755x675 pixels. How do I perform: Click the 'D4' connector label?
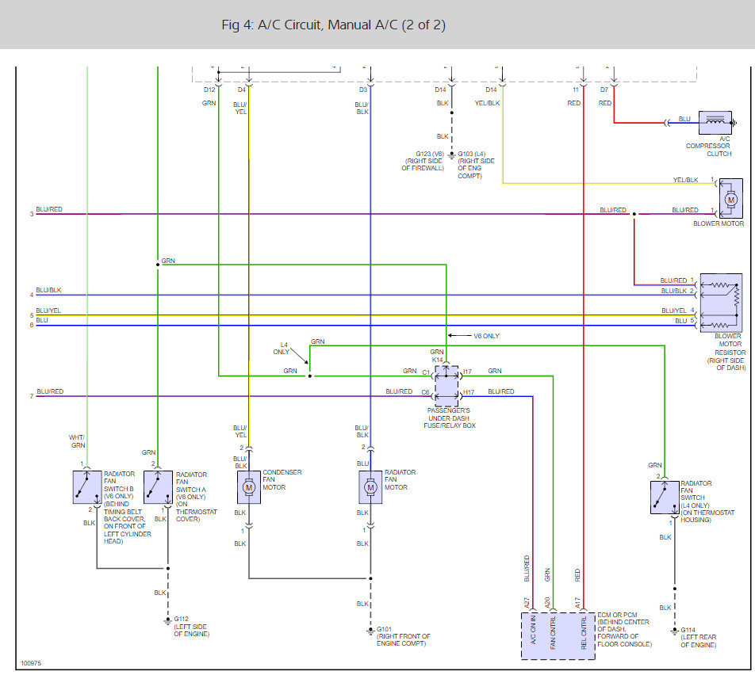(242, 90)
